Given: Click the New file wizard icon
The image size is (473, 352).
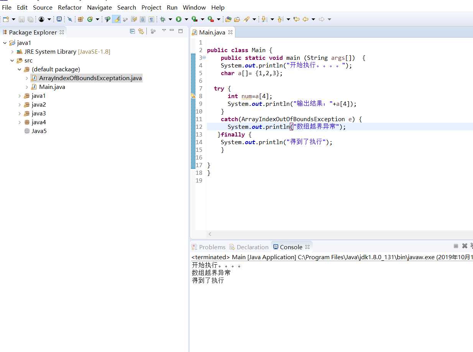Looking at the screenshot, I should (x=6, y=19).
